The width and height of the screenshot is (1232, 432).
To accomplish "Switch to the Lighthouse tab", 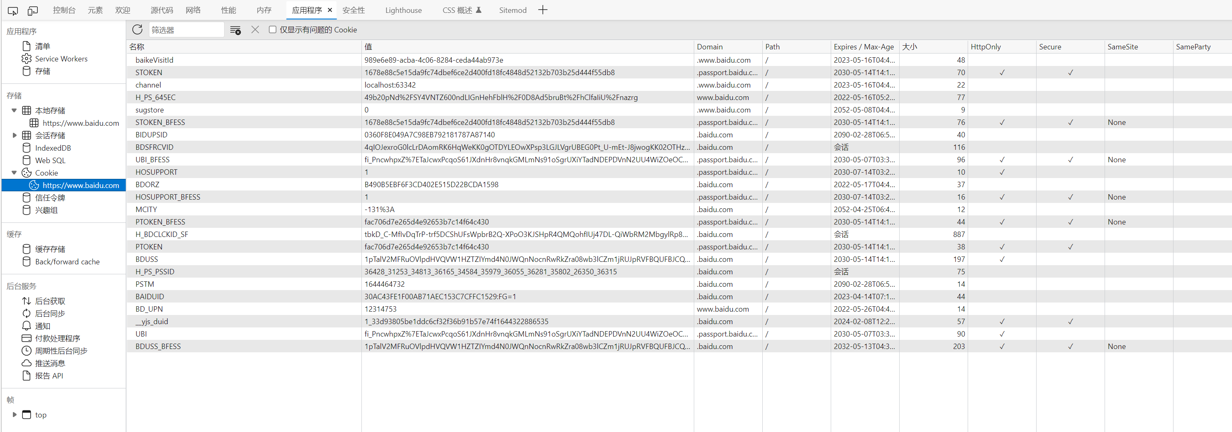I will [404, 10].
